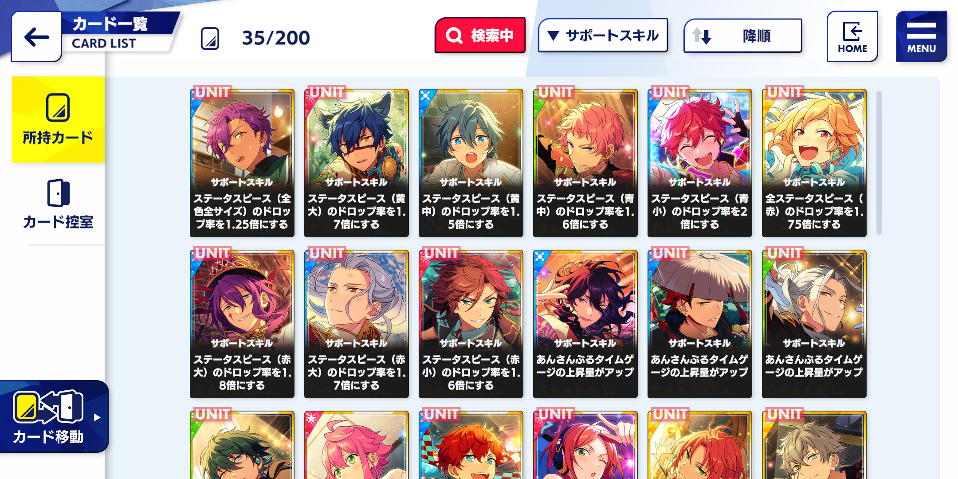The width and height of the screenshot is (958, 479).
Task: Click the card count icon beside 35/200
Action: [210, 38]
